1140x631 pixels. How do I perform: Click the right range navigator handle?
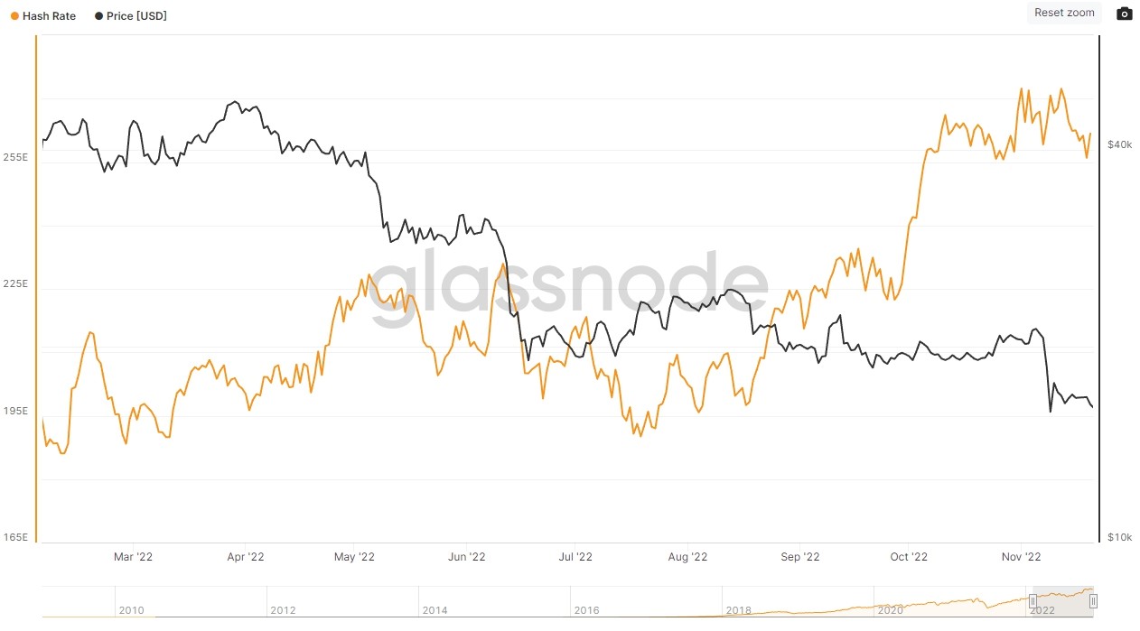click(x=1093, y=601)
